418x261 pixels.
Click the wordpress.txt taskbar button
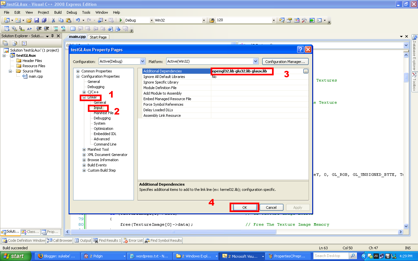click(149, 256)
